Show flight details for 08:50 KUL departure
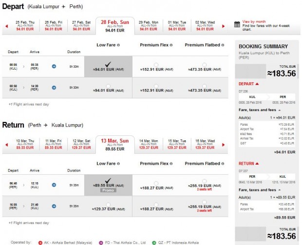Image resolution: width=302 pixels, height=245 pixels. 54,88
